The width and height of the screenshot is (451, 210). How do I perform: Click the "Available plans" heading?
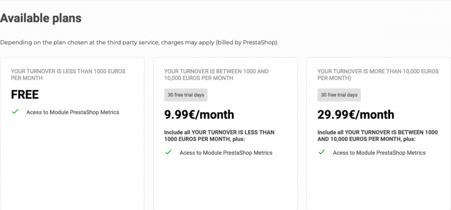coord(41,18)
